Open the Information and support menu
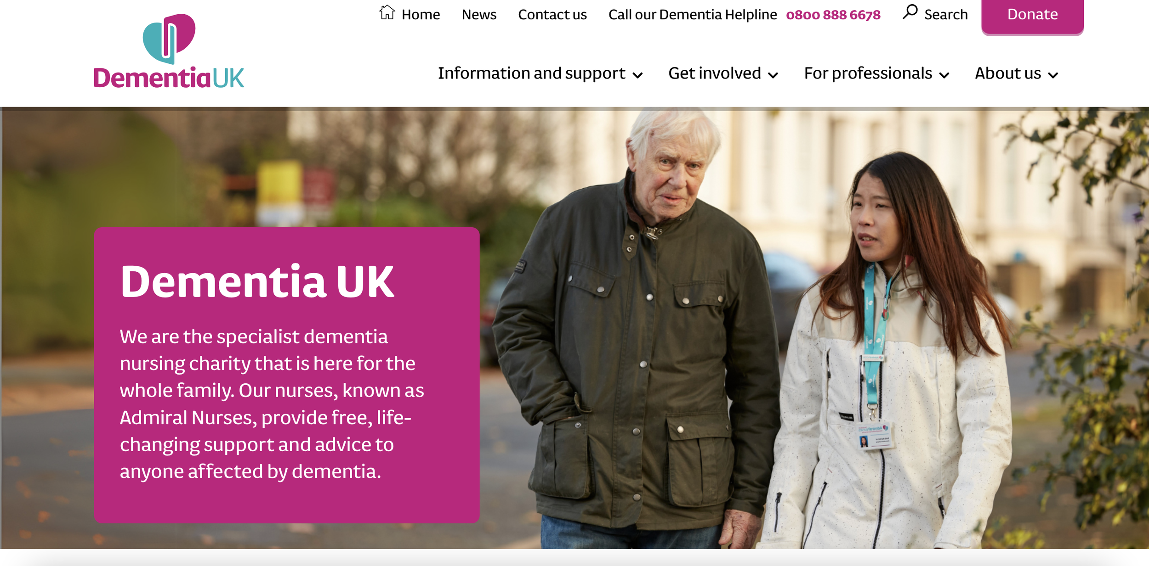 click(x=531, y=73)
